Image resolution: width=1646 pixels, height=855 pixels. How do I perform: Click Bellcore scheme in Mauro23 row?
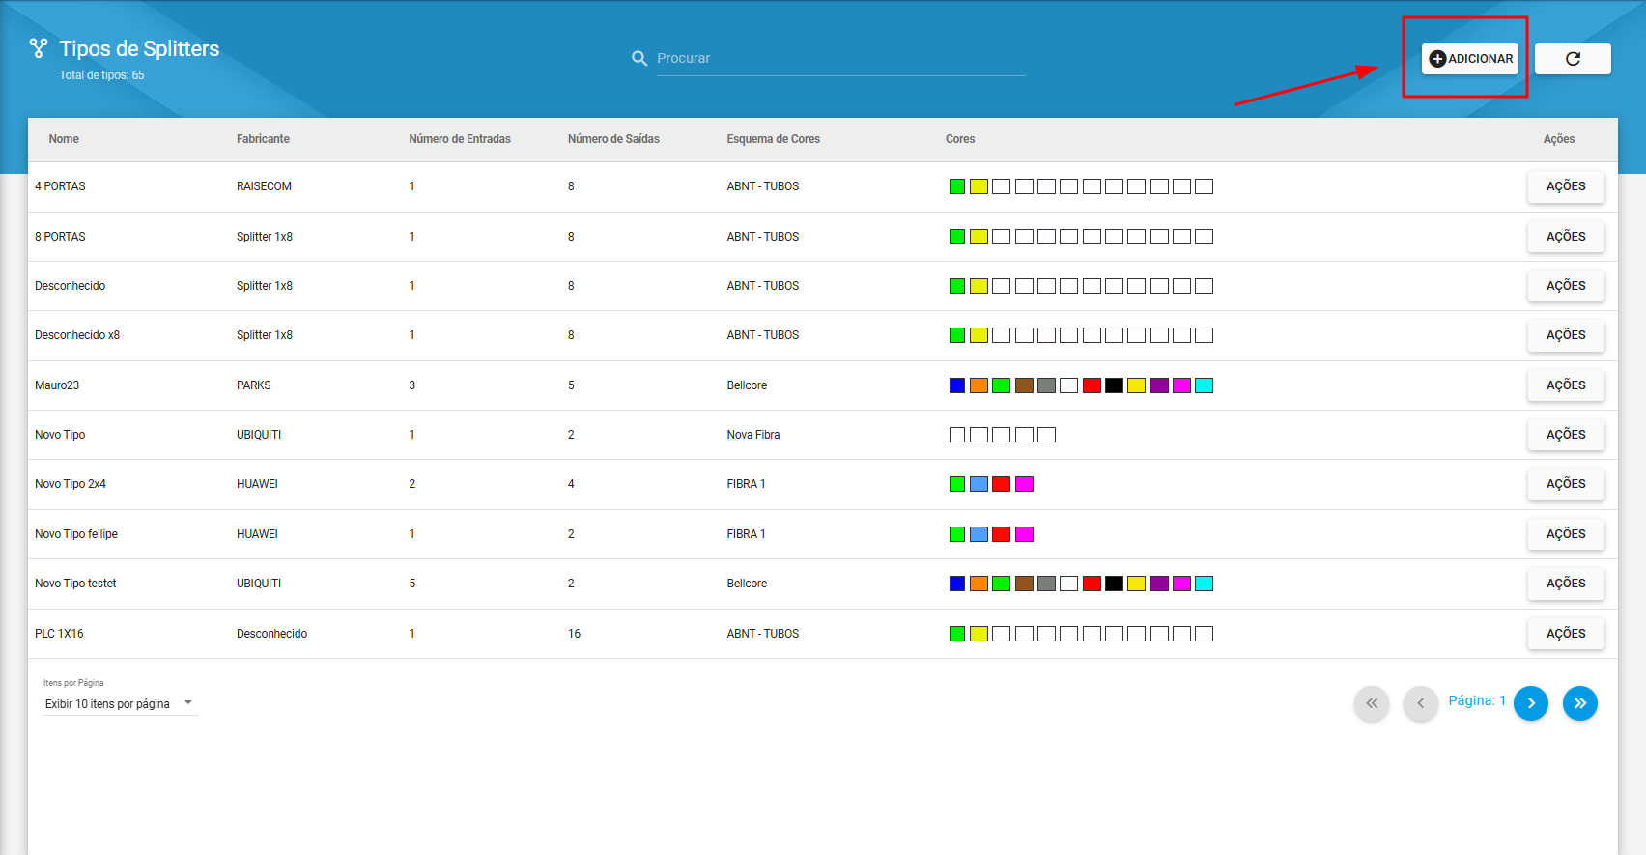pos(747,385)
